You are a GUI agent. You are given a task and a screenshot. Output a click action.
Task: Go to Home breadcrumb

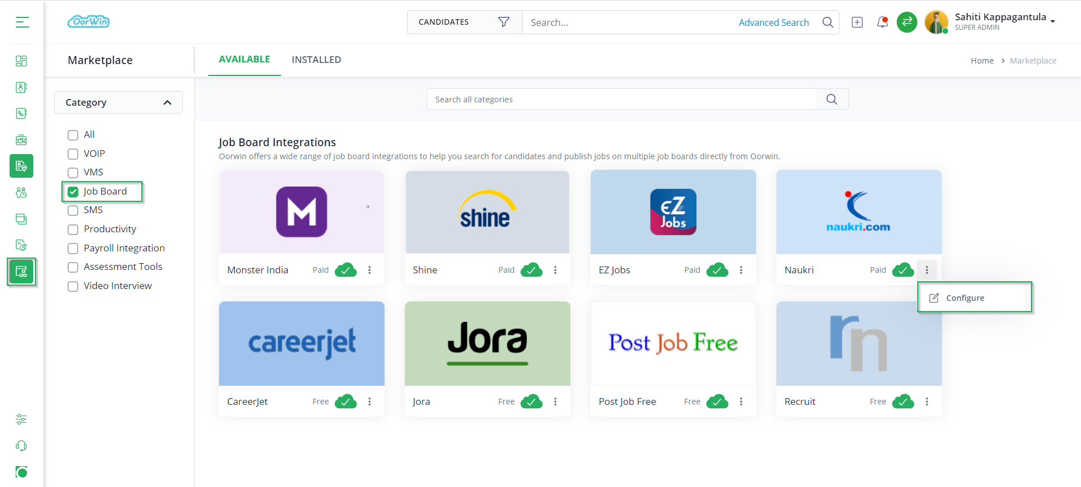tap(982, 61)
